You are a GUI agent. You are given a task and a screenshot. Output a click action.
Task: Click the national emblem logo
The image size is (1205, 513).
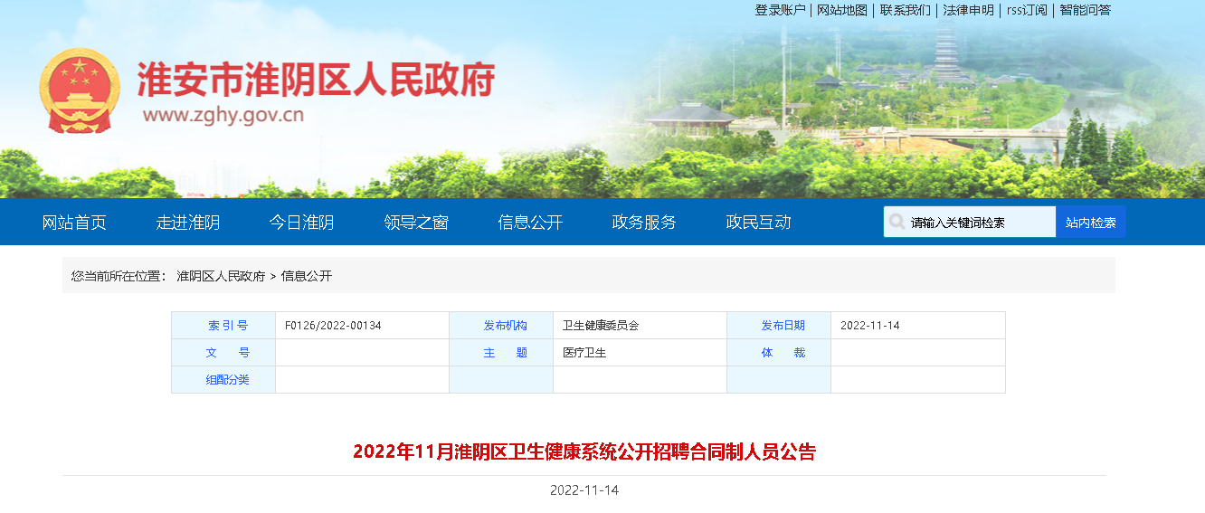click(x=80, y=90)
